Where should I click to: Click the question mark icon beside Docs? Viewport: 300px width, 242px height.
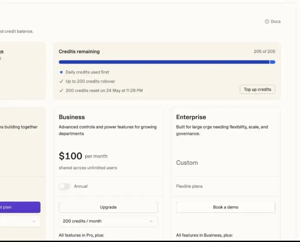267,22
